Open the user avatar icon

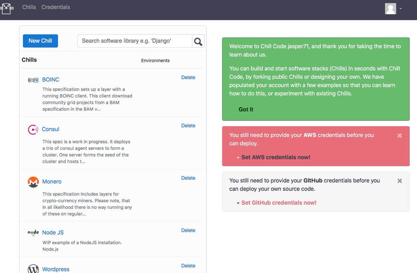[x=391, y=8]
